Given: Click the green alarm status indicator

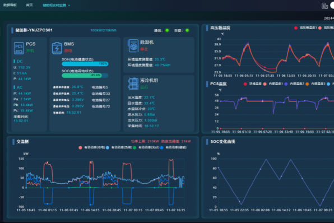Looking at the screenshot, I should tap(187, 30).
